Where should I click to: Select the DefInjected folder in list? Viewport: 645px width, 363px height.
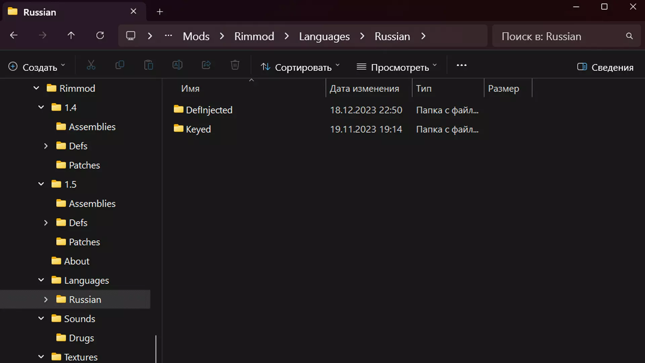209,110
